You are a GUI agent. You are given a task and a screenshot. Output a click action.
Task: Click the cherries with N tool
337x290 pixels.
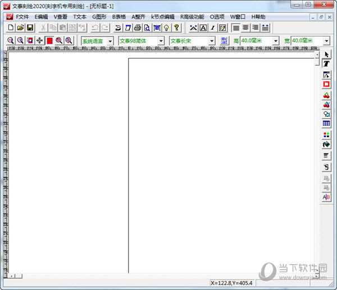[x=326, y=105]
